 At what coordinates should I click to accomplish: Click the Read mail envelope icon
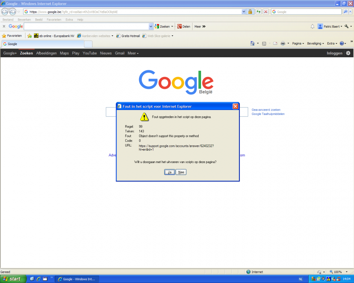(275, 43)
